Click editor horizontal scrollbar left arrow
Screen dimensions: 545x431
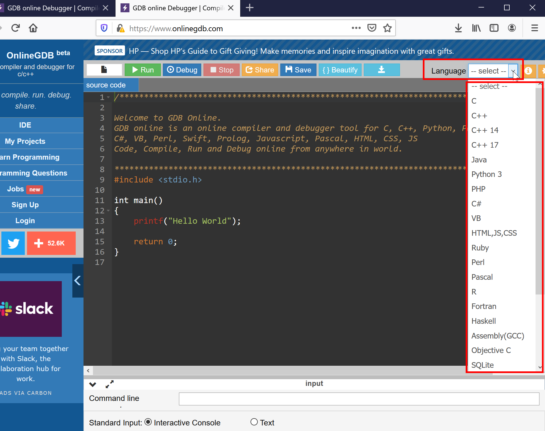tap(88, 371)
